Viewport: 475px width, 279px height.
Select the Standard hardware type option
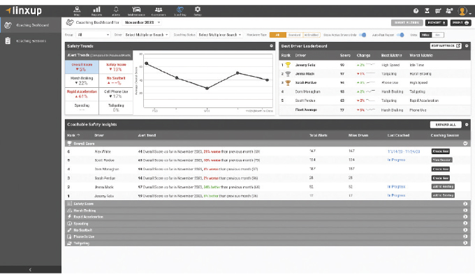point(294,33)
